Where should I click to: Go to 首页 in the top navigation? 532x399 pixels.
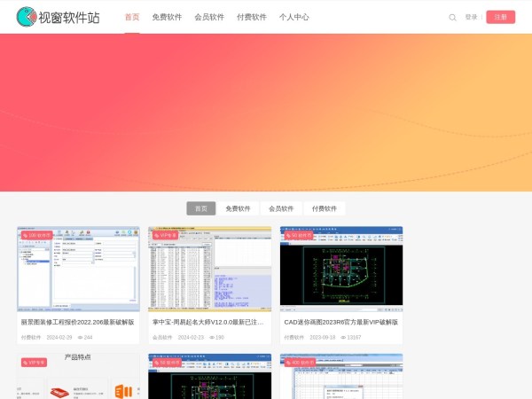(132, 17)
